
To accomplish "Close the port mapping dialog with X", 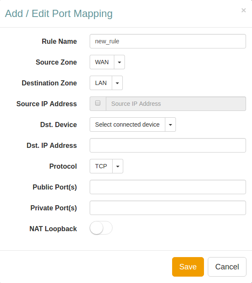I will (x=244, y=10).
